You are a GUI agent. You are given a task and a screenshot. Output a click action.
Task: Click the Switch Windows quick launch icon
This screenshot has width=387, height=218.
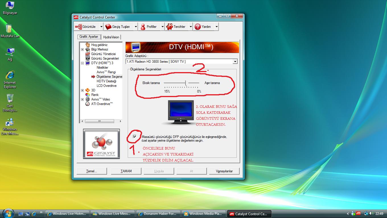pos(27,214)
